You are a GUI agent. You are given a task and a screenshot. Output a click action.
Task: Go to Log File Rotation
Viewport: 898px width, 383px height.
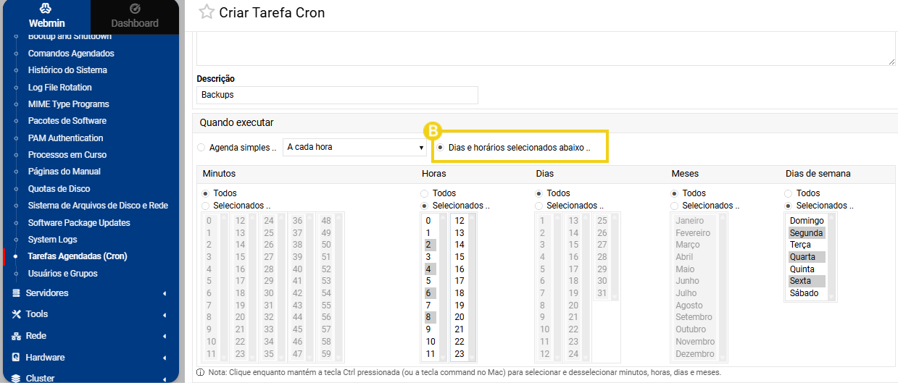coord(60,88)
